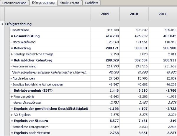Select the - Abschreibungen row label

(x=22, y=78)
